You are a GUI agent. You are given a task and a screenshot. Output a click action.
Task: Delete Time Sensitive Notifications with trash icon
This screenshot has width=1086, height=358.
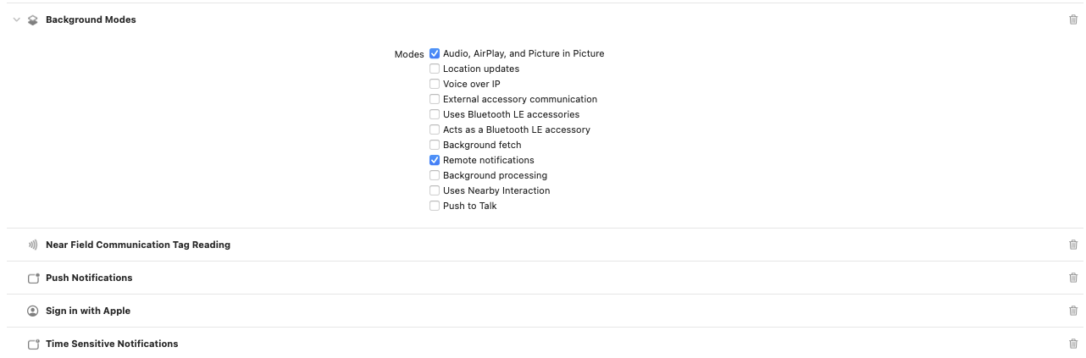click(1073, 344)
